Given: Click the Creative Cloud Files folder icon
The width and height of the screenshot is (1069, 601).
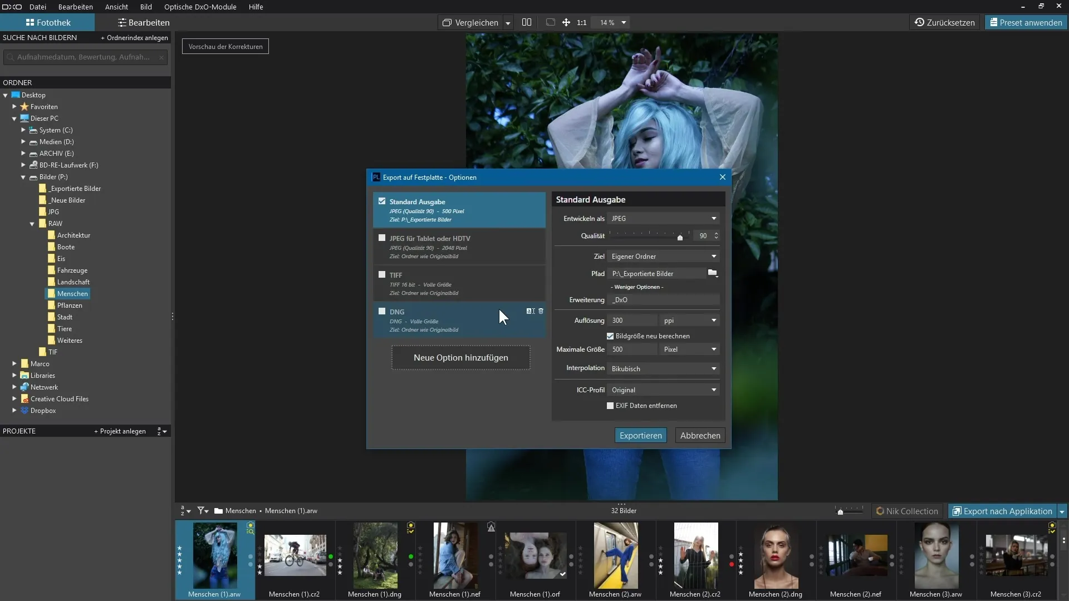Looking at the screenshot, I should [x=24, y=399].
